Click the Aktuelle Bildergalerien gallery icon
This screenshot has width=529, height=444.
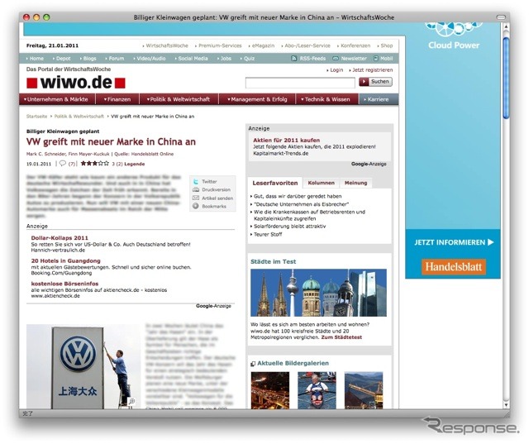coord(253,364)
